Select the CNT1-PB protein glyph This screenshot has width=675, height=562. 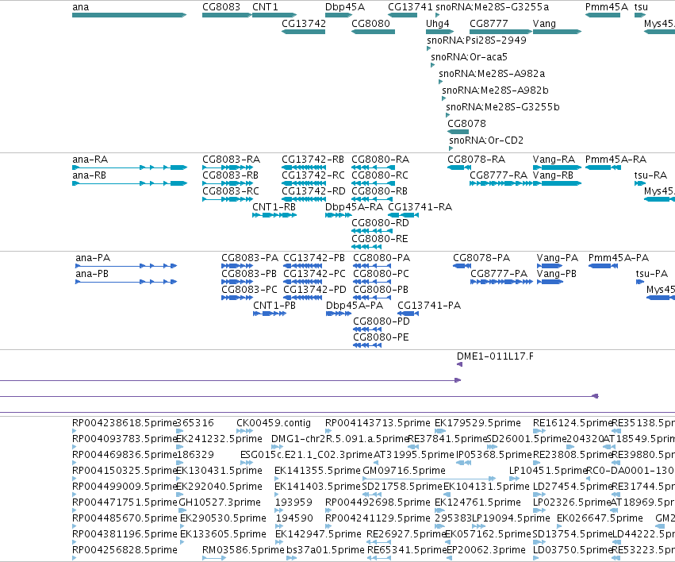point(270,314)
